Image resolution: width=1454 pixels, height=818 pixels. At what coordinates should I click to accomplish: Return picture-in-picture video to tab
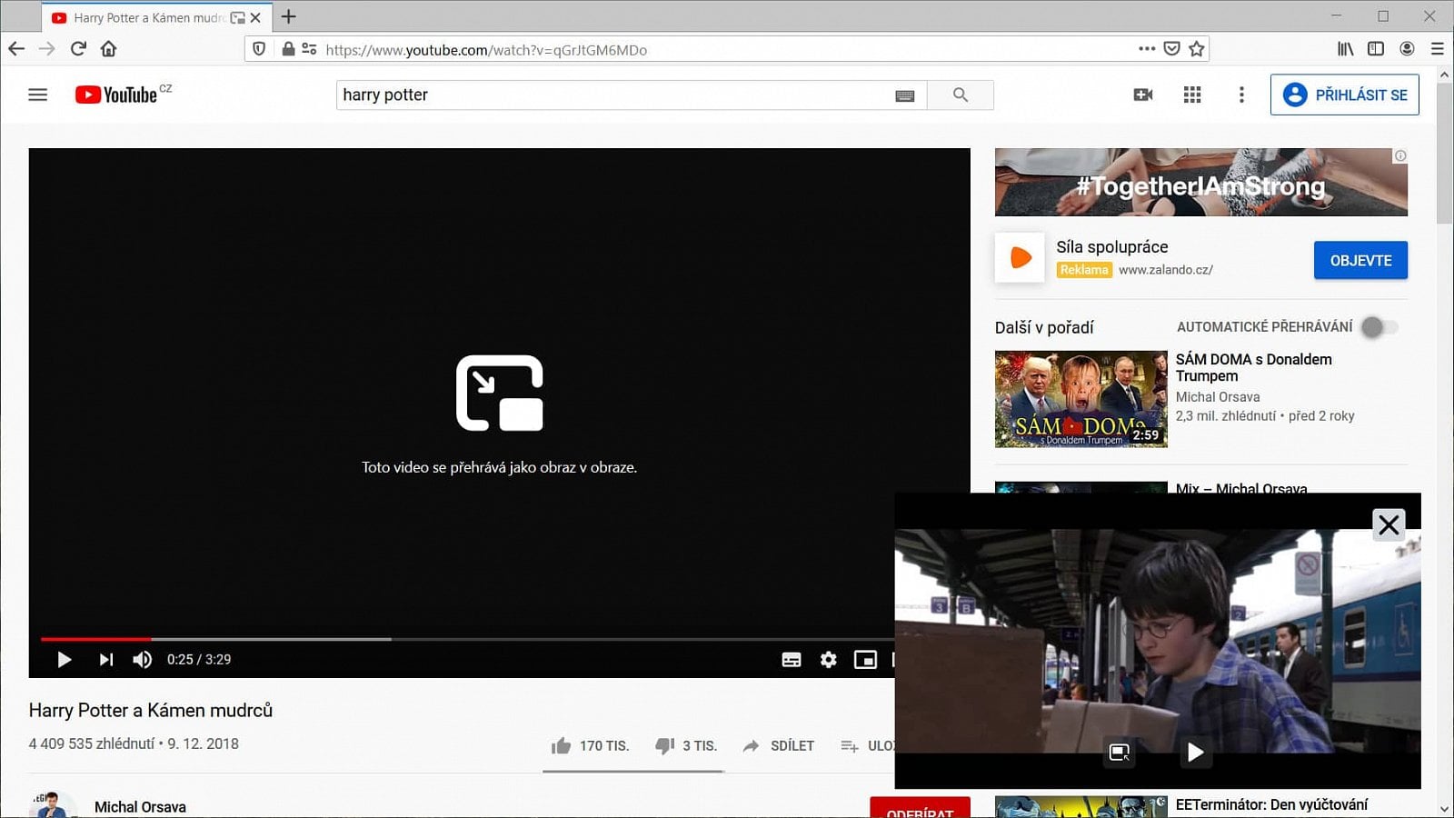tap(1120, 752)
